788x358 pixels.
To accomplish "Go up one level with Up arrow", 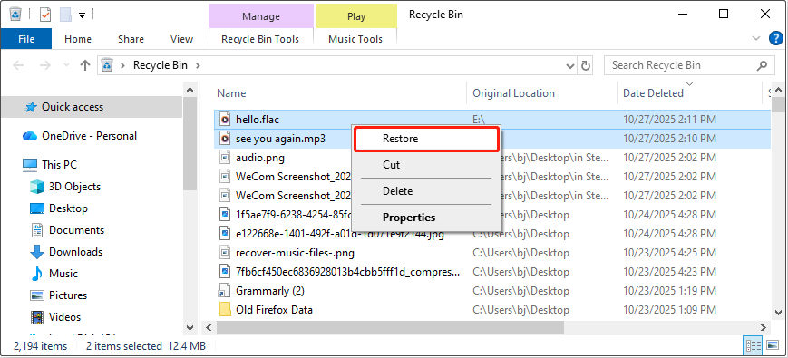I will (x=85, y=65).
